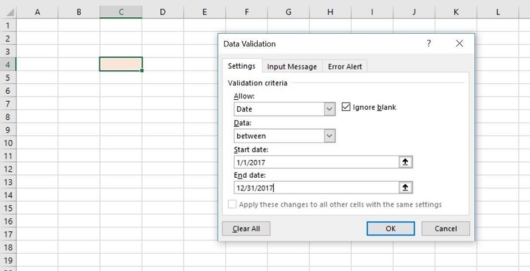Click the Cancel button
The height and width of the screenshot is (271, 530).
point(445,229)
